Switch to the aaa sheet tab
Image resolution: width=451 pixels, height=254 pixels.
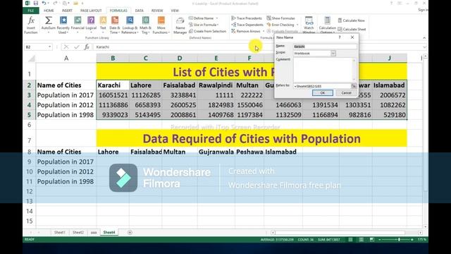coord(94,232)
